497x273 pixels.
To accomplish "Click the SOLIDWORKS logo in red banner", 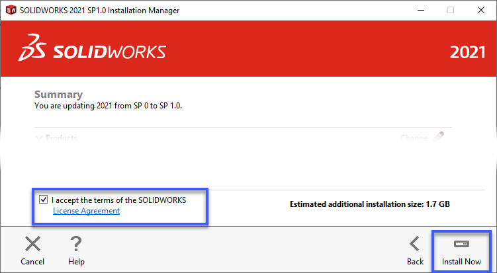I will pyautogui.click(x=92, y=48).
